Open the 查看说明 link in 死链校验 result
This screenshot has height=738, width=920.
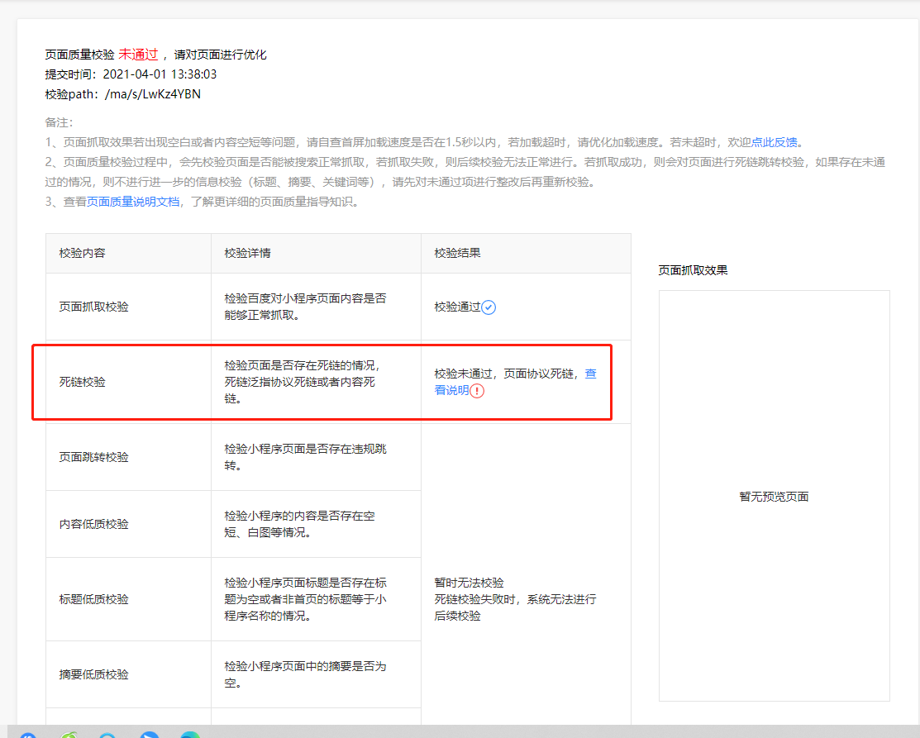(x=515, y=382)
